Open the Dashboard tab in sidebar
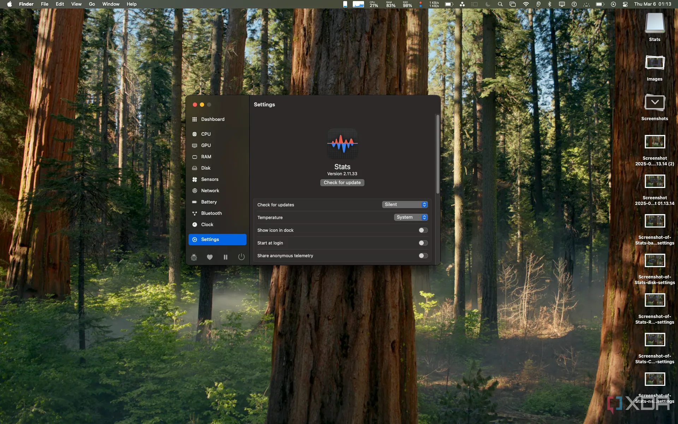The height and width of the screenshot is (424, 678). click(x=213, y=119)
